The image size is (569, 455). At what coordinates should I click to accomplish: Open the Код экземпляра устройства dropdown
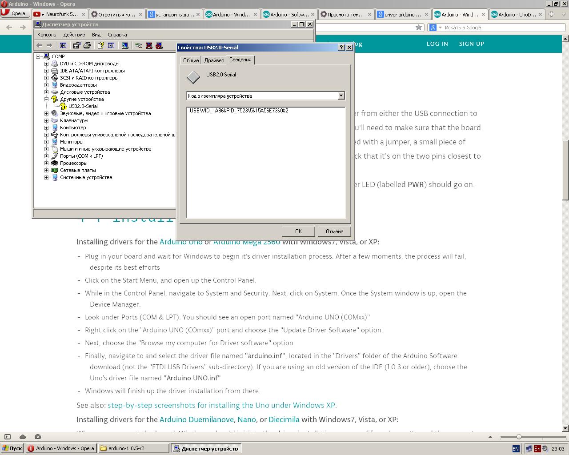point(341,96)
